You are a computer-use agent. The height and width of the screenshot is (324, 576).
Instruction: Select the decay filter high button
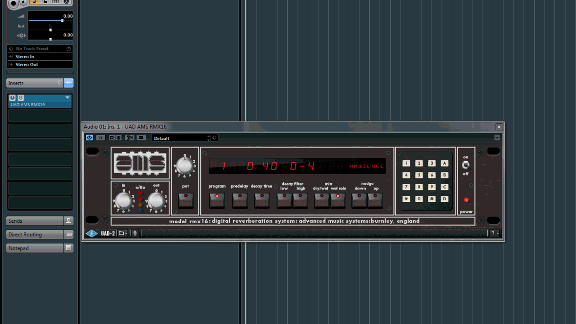click(x=301, y=200)
